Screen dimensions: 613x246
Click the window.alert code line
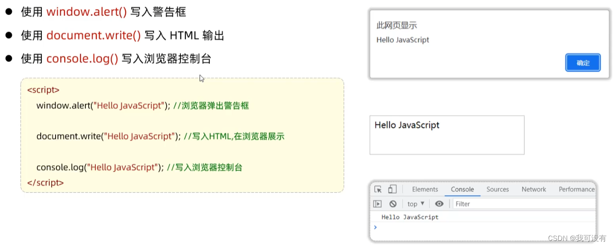(142, 105)
